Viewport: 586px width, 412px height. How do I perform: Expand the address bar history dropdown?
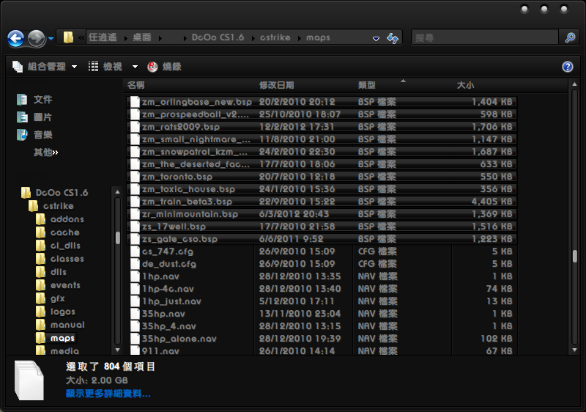[376, 38]
